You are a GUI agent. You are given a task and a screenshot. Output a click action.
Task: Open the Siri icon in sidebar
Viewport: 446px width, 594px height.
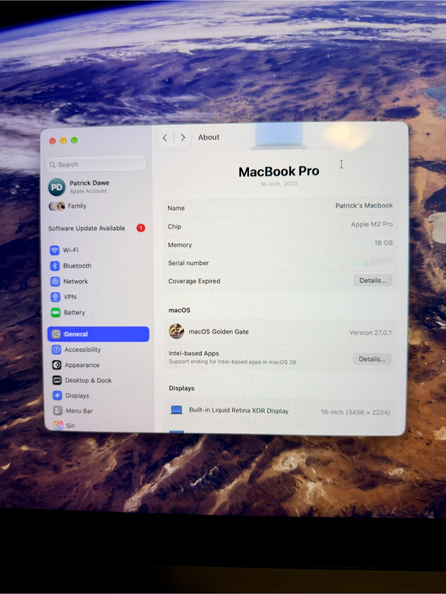click(x=58, y=425)
